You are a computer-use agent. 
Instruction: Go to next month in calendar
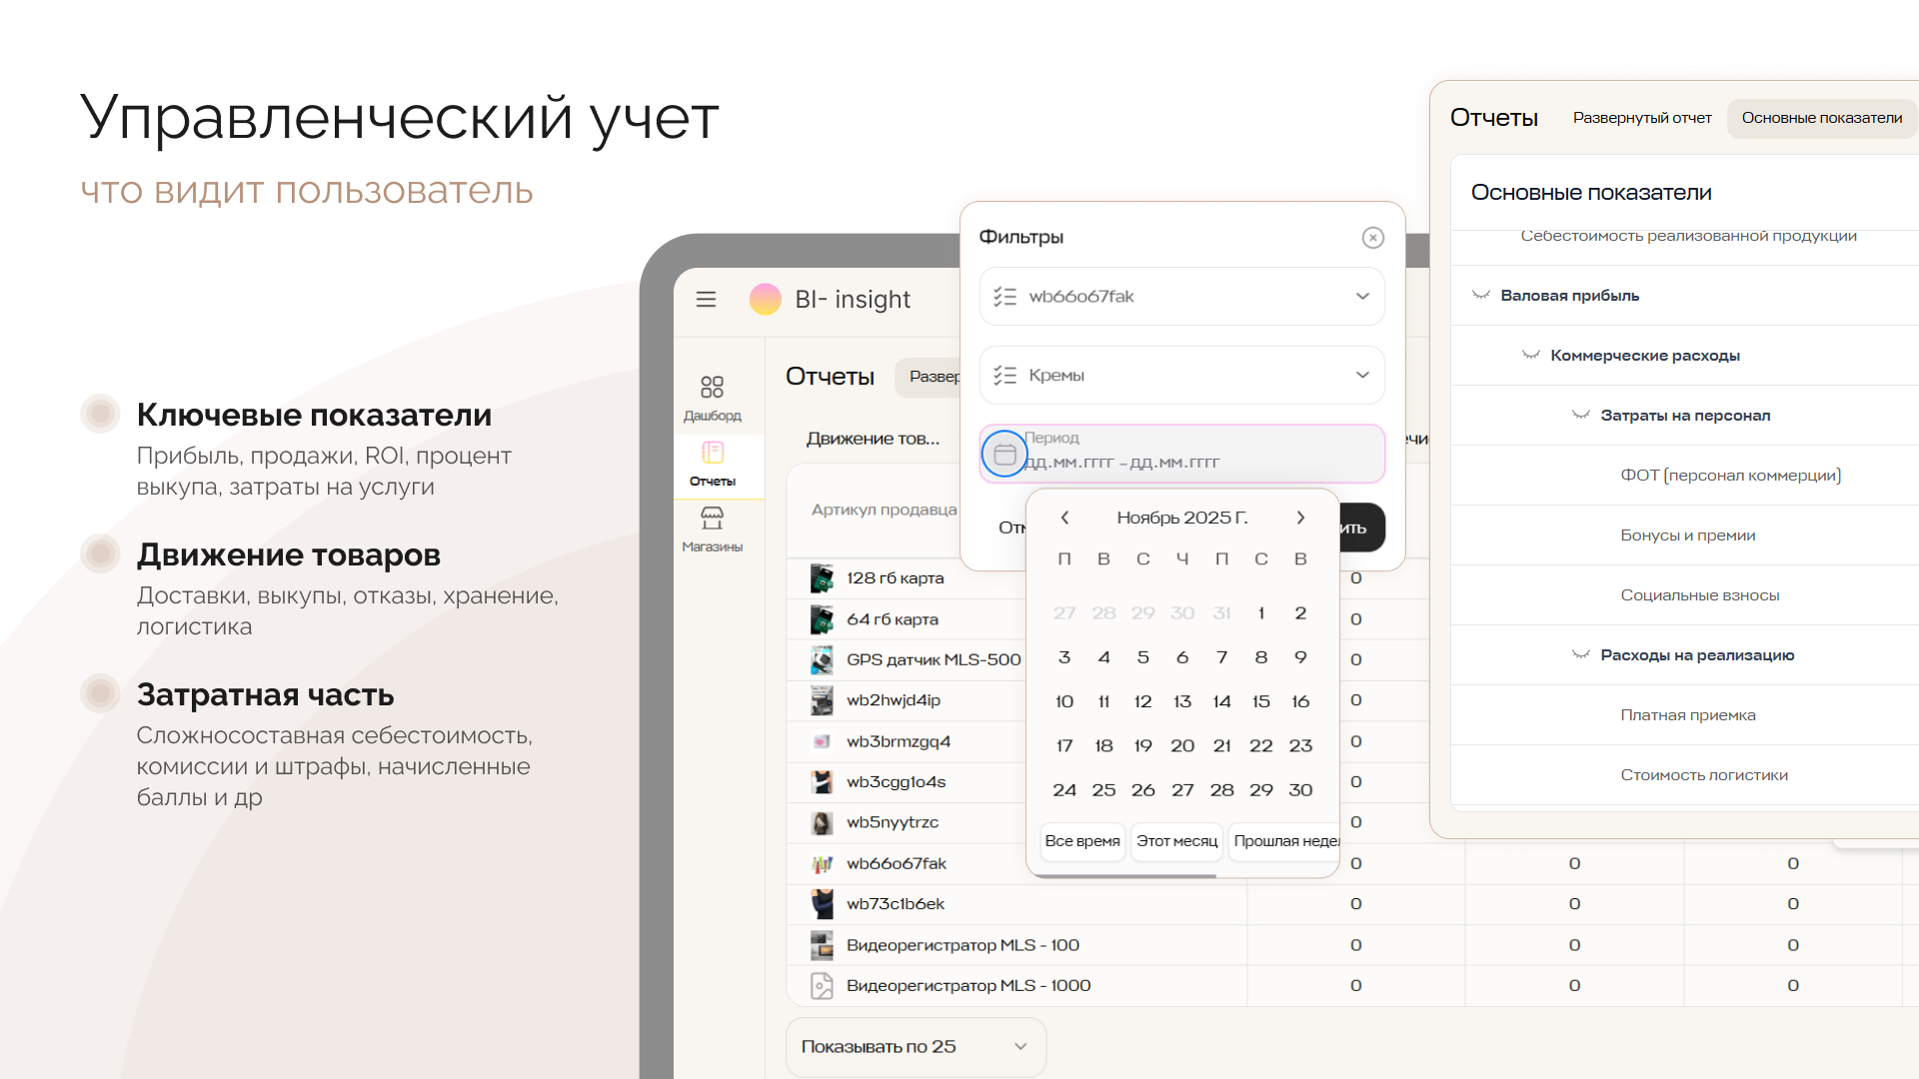[x=1300, y=518]
